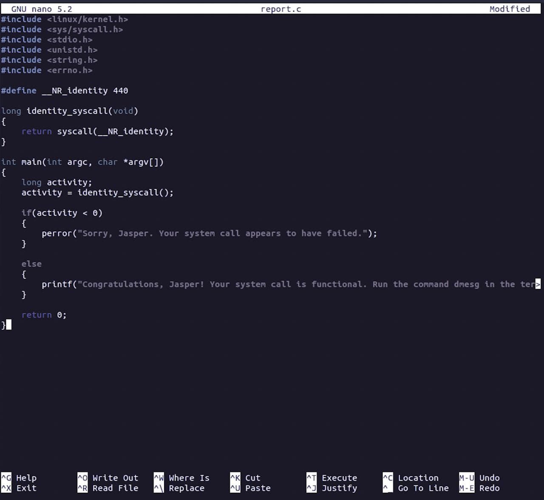Click Redo (M-E) in the shortcut bar
The height and width of the screenshot is (500, 544).
[x=489, y=488]
